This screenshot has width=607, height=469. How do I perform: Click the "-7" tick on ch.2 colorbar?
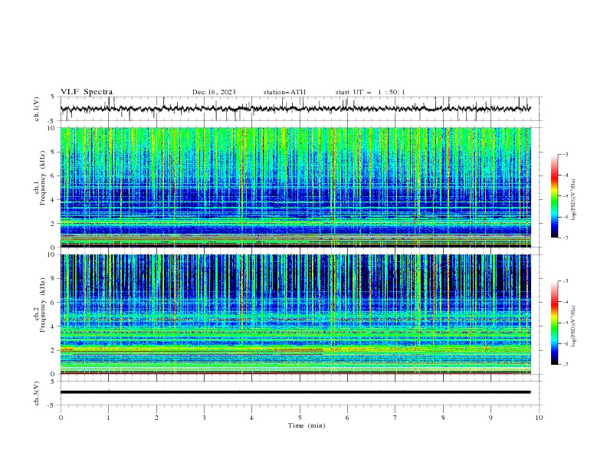pos(566,365)
